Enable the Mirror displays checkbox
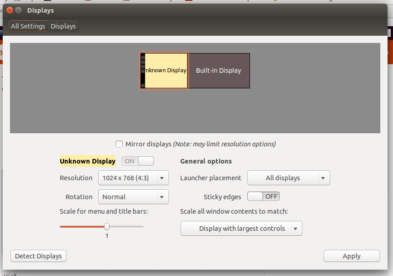 tap(119, 144)
